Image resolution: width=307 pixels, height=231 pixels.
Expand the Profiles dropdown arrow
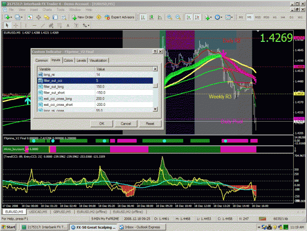(22, 17)
